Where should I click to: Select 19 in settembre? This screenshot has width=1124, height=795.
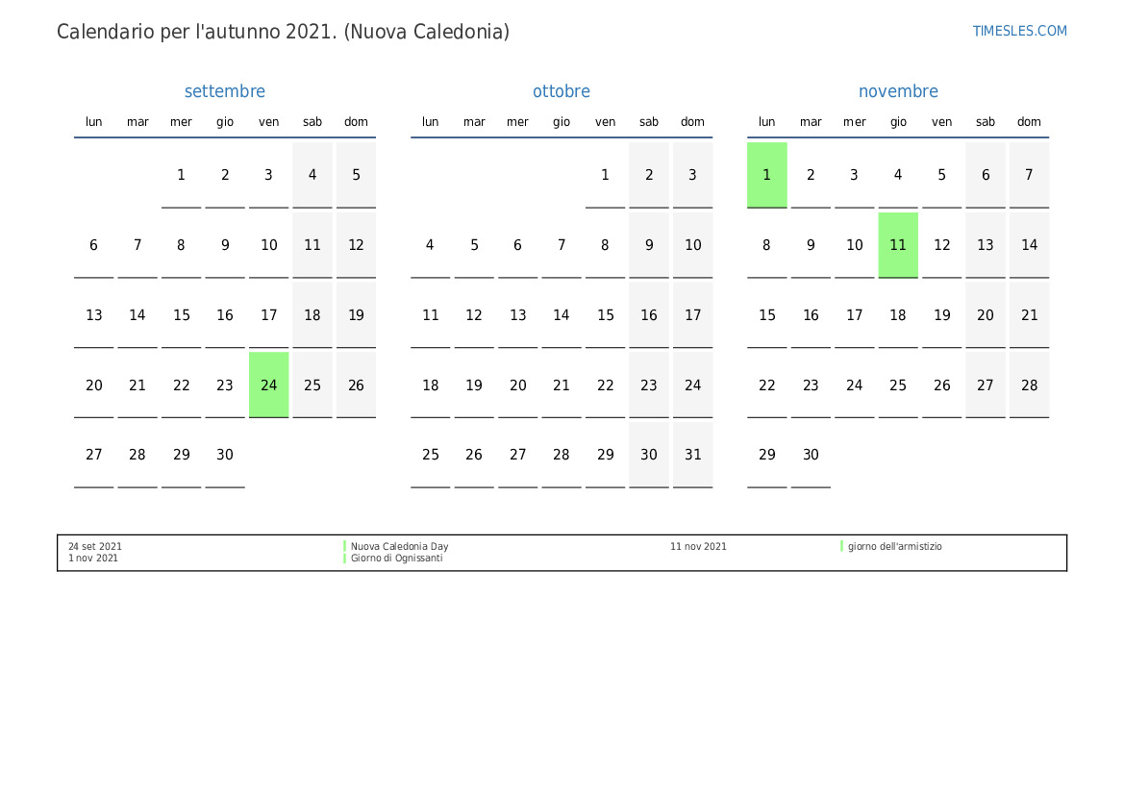pyautogui.click(x=357, y=315)
